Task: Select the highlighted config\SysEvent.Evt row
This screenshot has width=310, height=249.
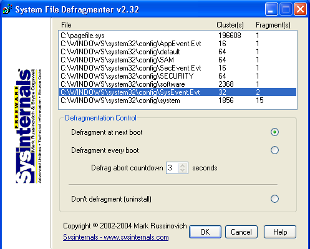Action: 178,92
